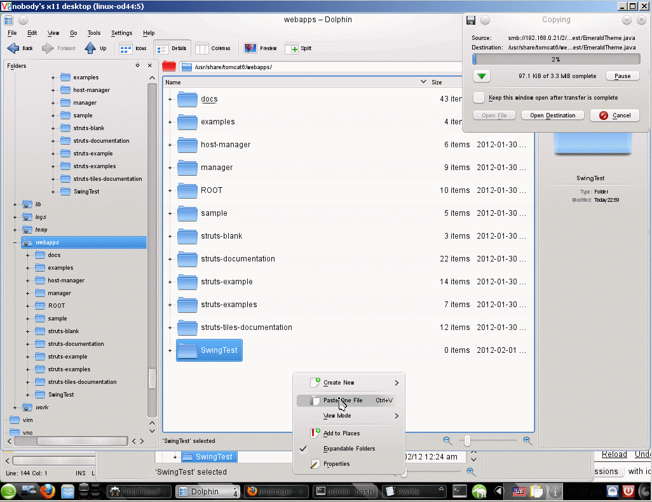Click the red power icon in taskbar
Image resolution: width=652 pixels, height=502 pixels.
tap(628, 492)
